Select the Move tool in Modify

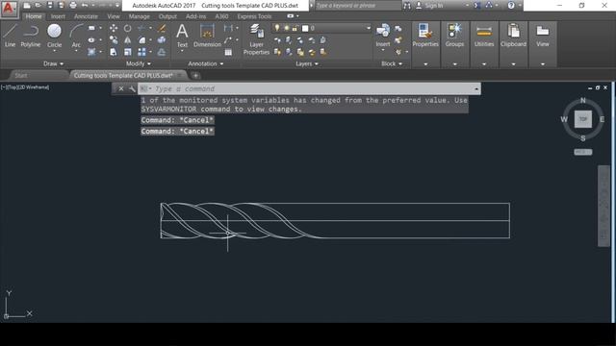coord(114,28)
